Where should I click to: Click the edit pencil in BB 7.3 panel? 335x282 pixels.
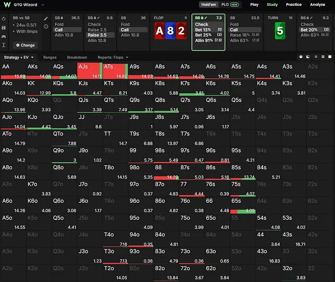[205, 18]
